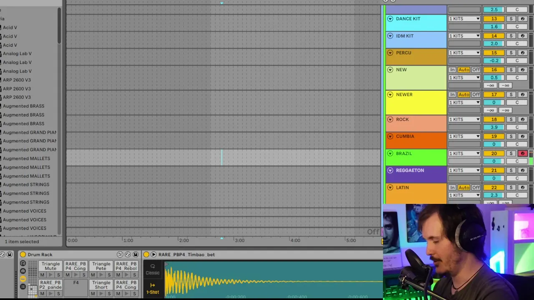
Task: Solo the DANCE KIT track
Action: [x=511, y=19]
